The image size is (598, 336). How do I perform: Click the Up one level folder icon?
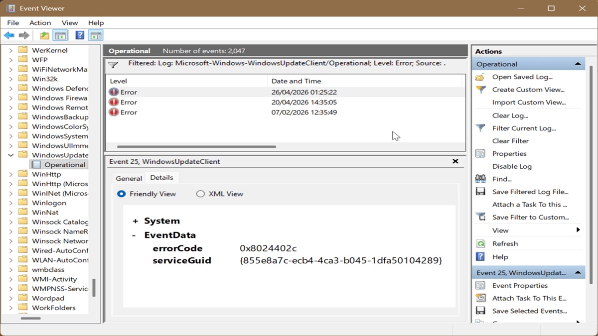pos(44,35)
